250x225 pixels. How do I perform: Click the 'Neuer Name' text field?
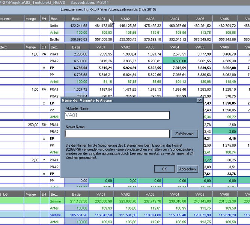[x=117, y=133]
